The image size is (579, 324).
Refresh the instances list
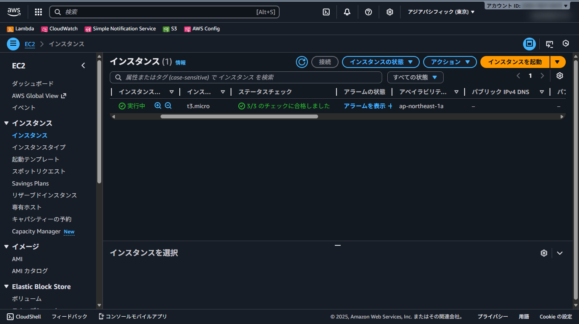coord(301,62)
